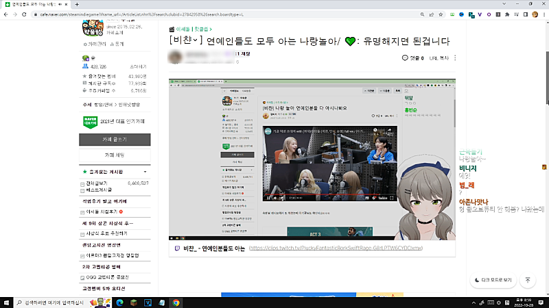This screenshot has width=549, height=308.
Task: Click the comment bubble showing 0 comments
Action: click(x=413, y=58)
